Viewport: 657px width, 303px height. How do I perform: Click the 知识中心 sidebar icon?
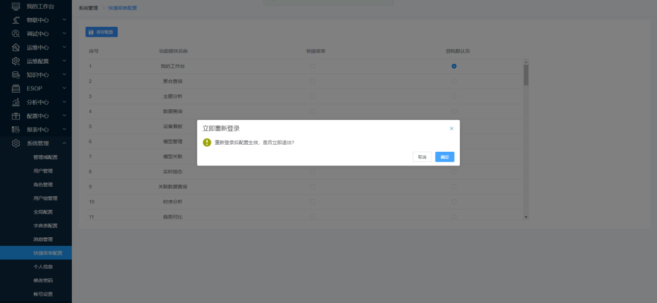pyautogui.click(x=16, y=75)
